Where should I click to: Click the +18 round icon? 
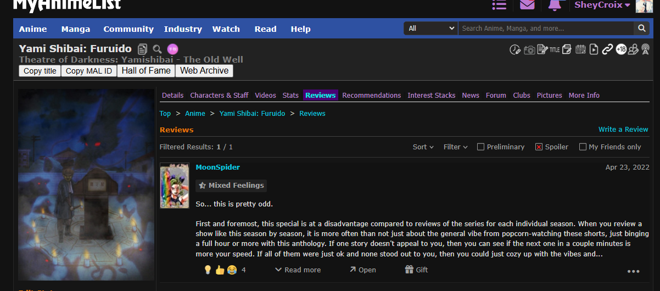(x=621, y=49)
